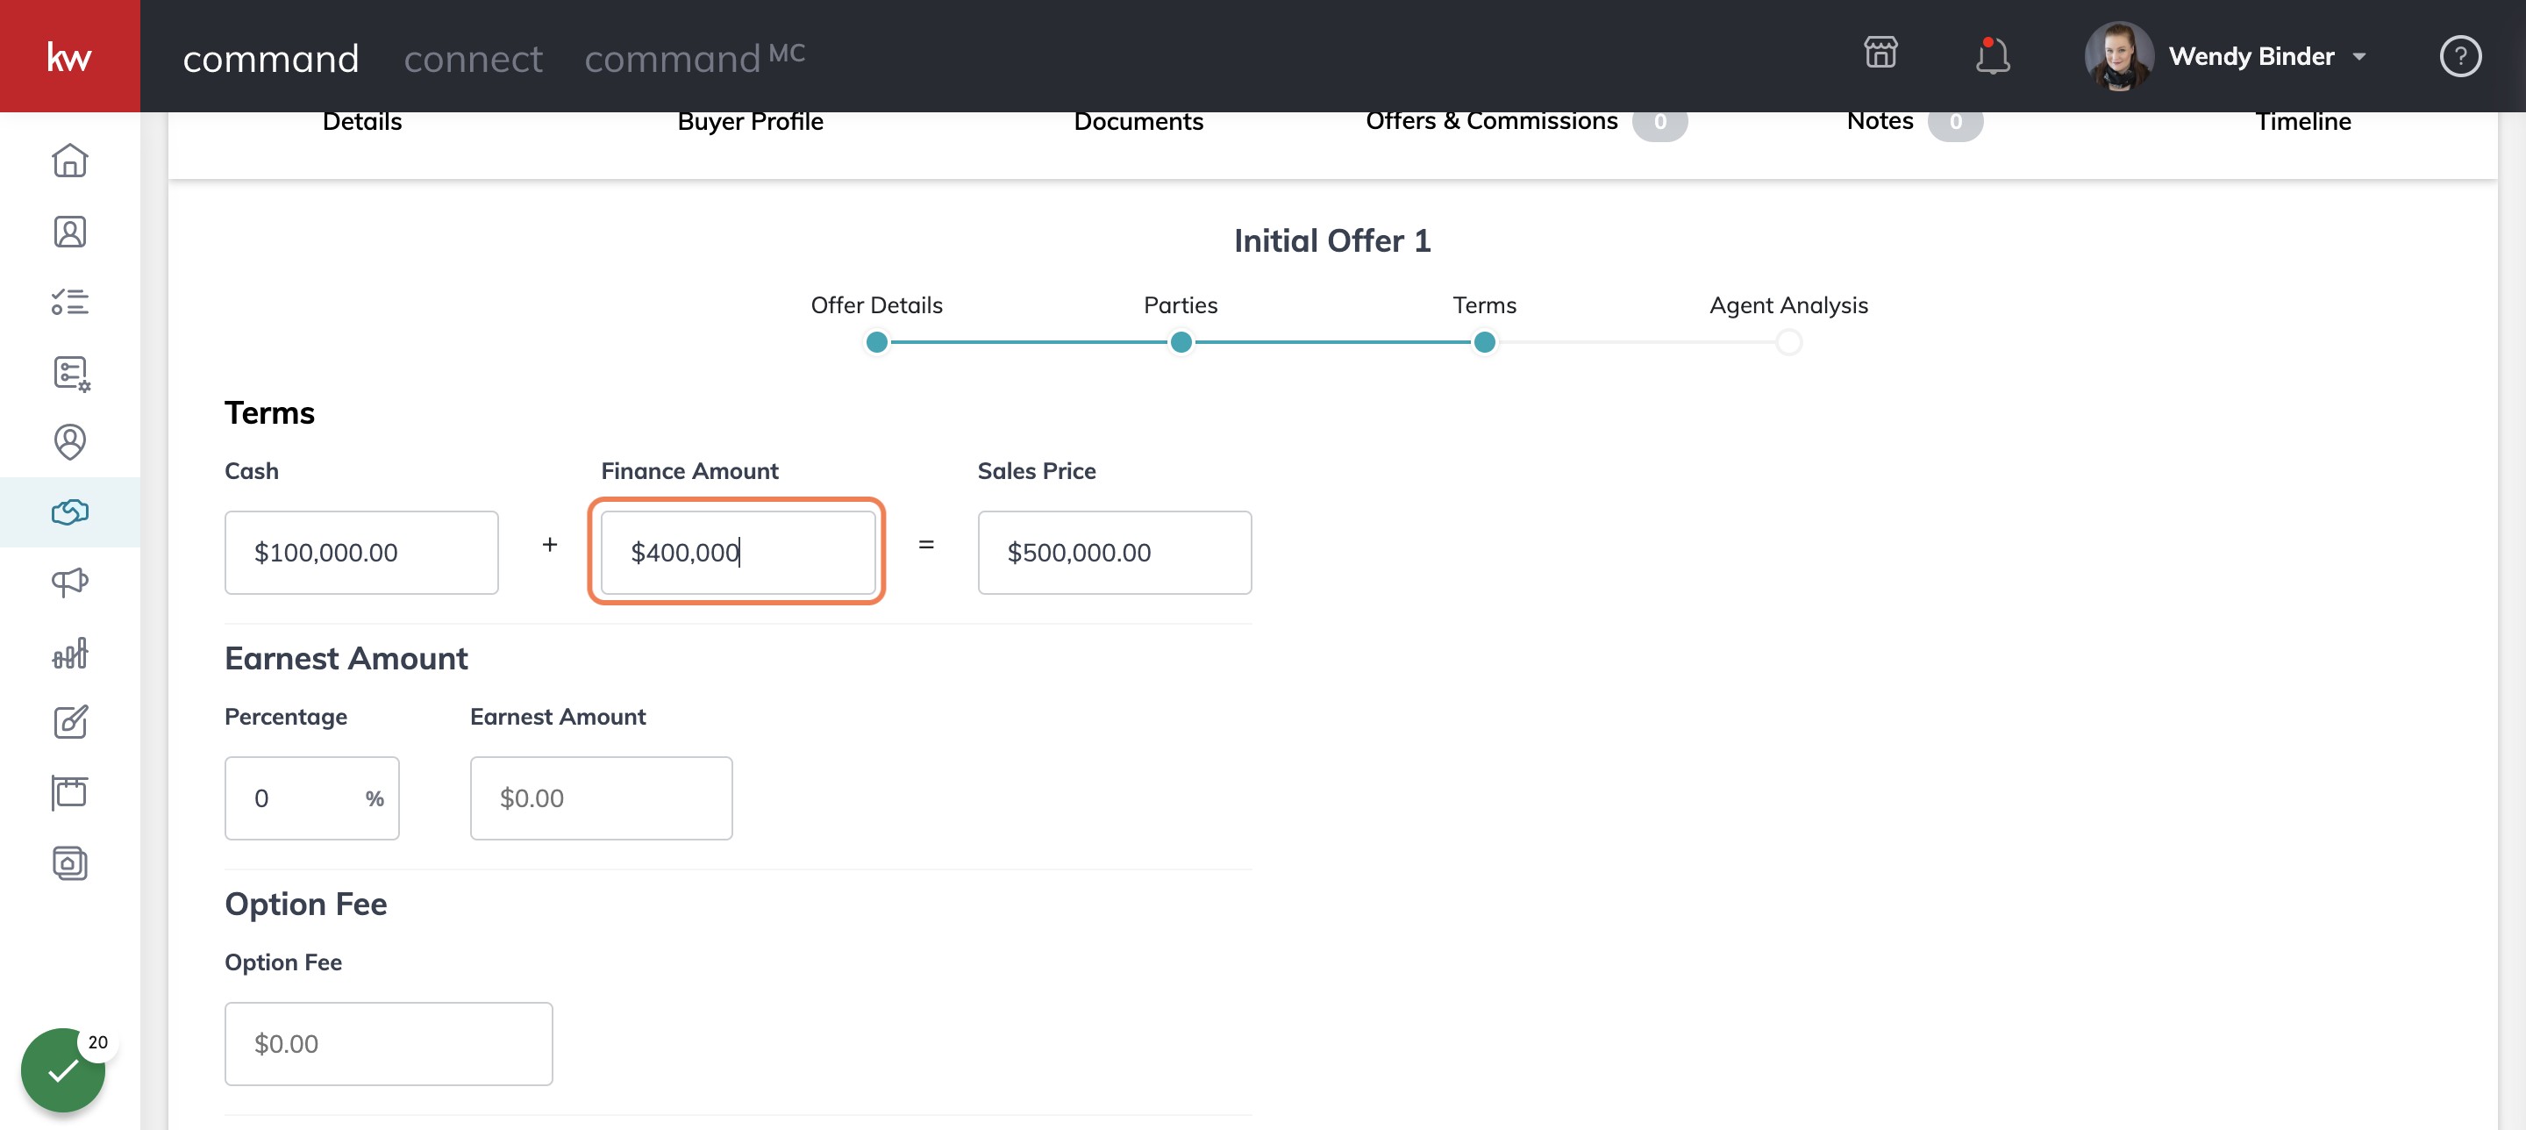This screenshot has width=2526, height=1130.
Task: Go to the Agent Analysis step dot
Action: 1788,342
